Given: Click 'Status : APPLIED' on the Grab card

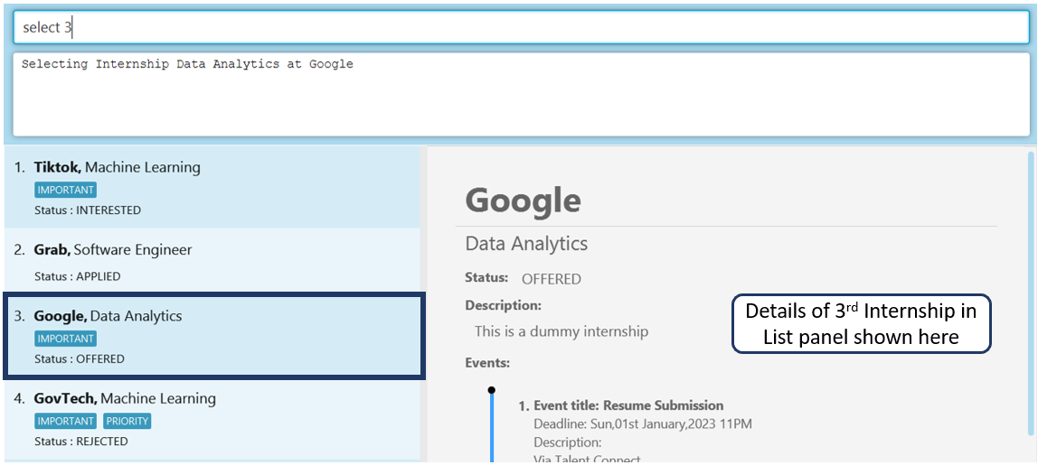Looking at the screenshot, I should coord(78,276).
